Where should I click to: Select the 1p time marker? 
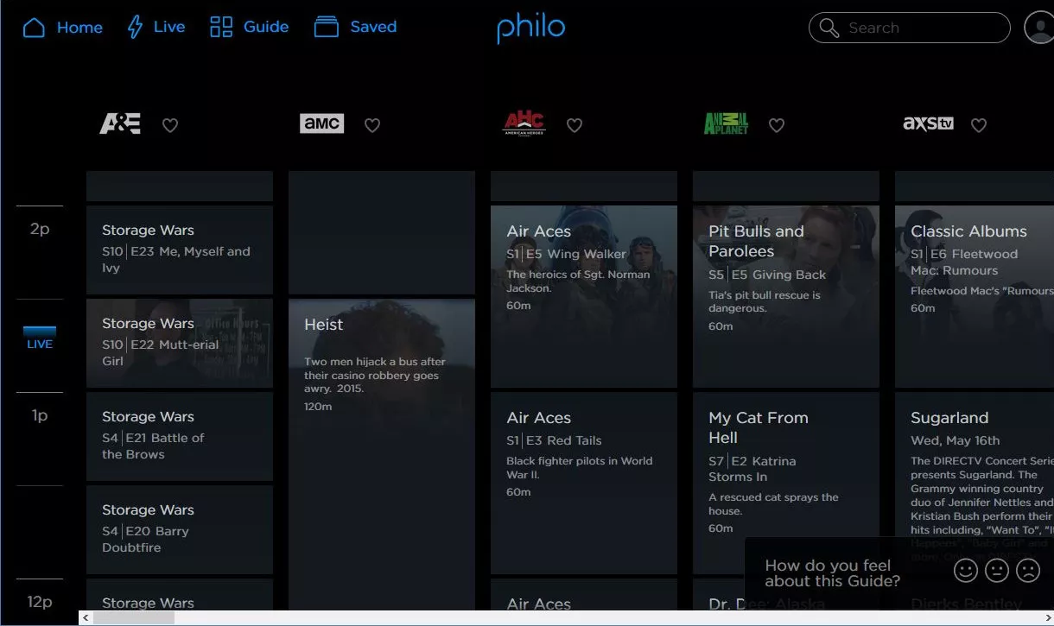40,415
